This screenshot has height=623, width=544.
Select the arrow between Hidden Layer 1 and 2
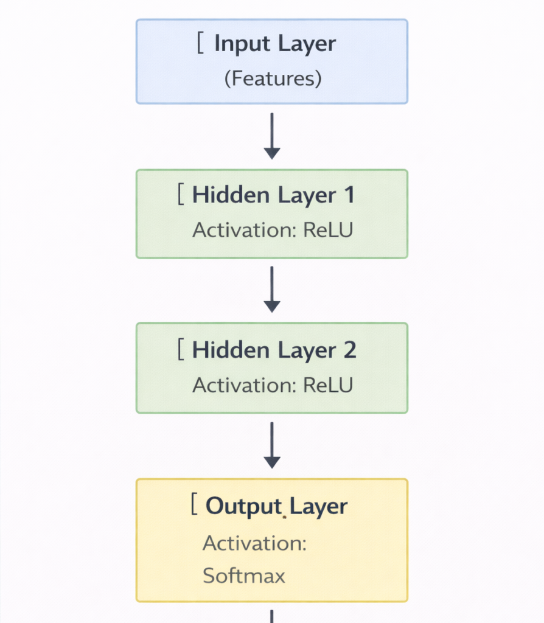click(272, 290)
